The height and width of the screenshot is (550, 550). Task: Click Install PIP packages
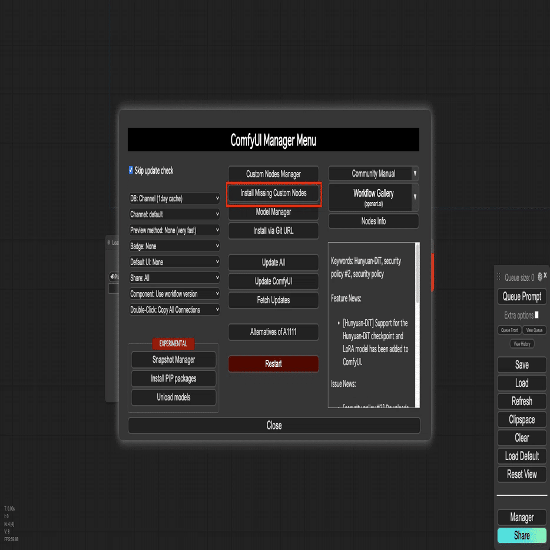[173, 379]
